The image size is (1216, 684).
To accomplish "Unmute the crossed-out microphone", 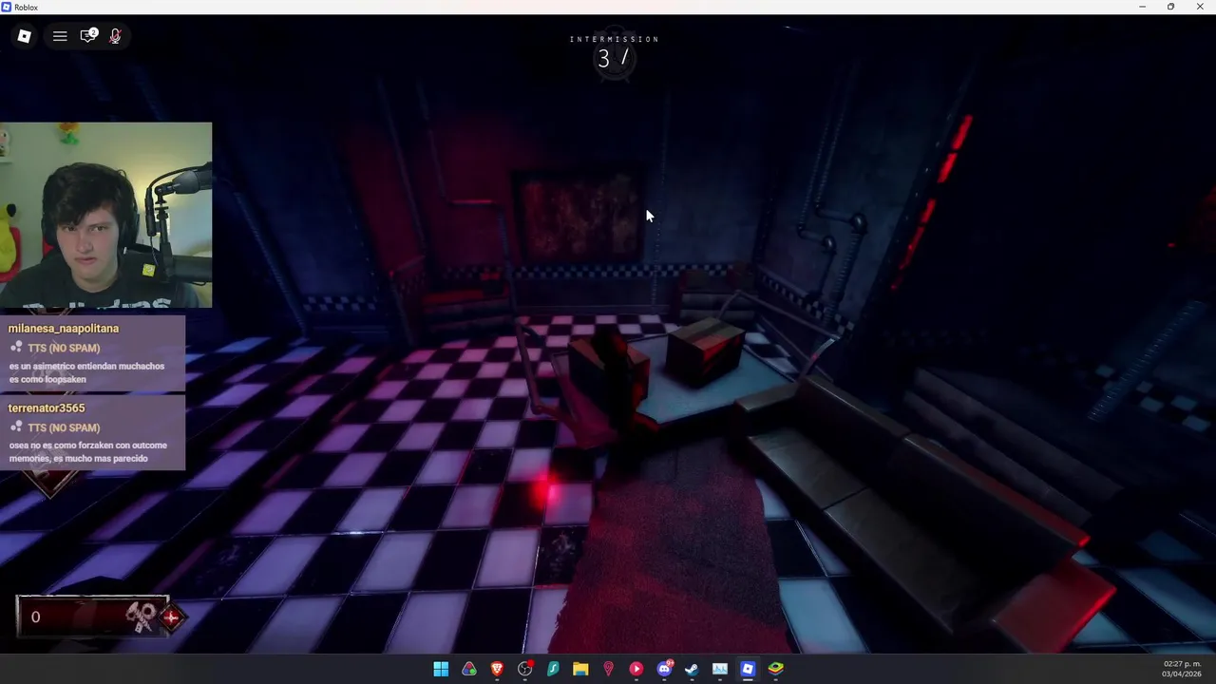I will point(115,36).
